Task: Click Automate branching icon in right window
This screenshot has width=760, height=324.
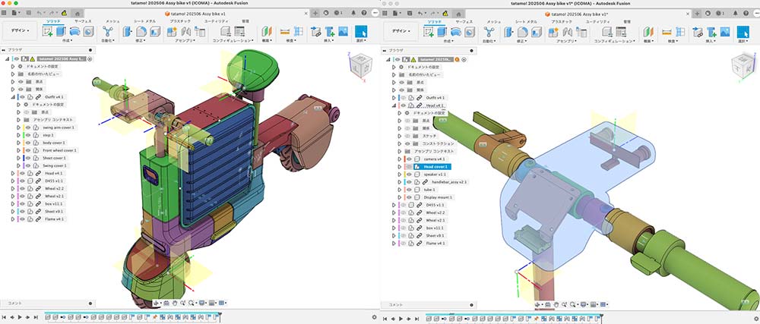Action: tap(488, 32)
